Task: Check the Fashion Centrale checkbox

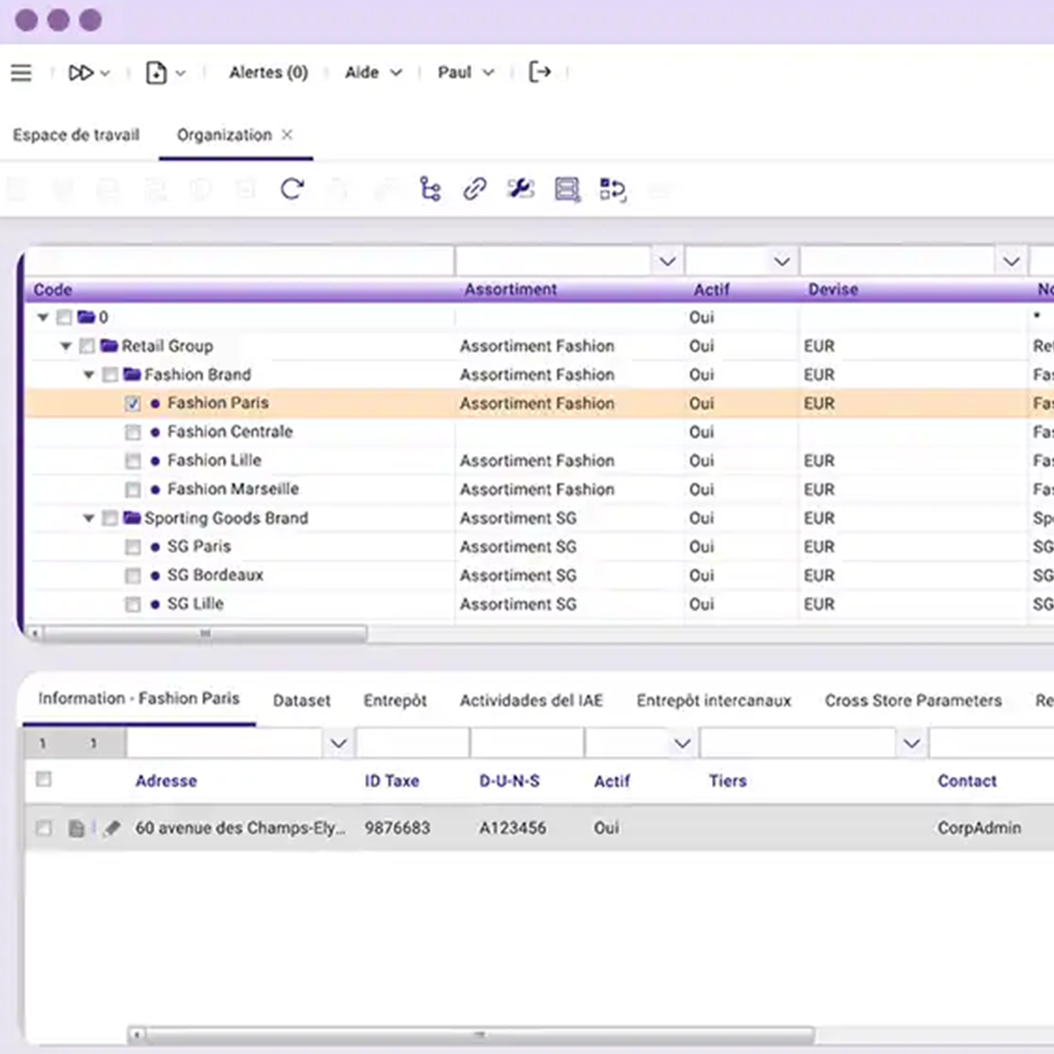Action: click(x=132, y=432)
